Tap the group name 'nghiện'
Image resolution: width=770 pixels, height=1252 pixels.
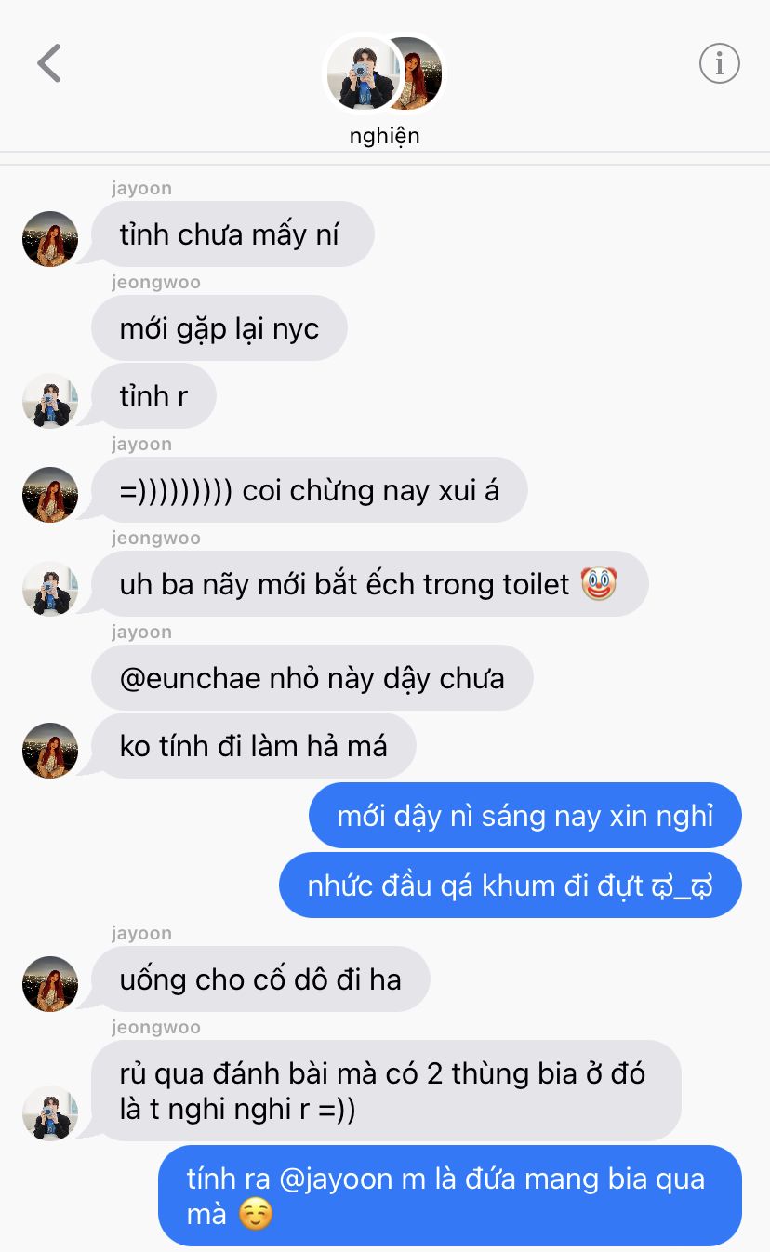(x=384, y=136)
